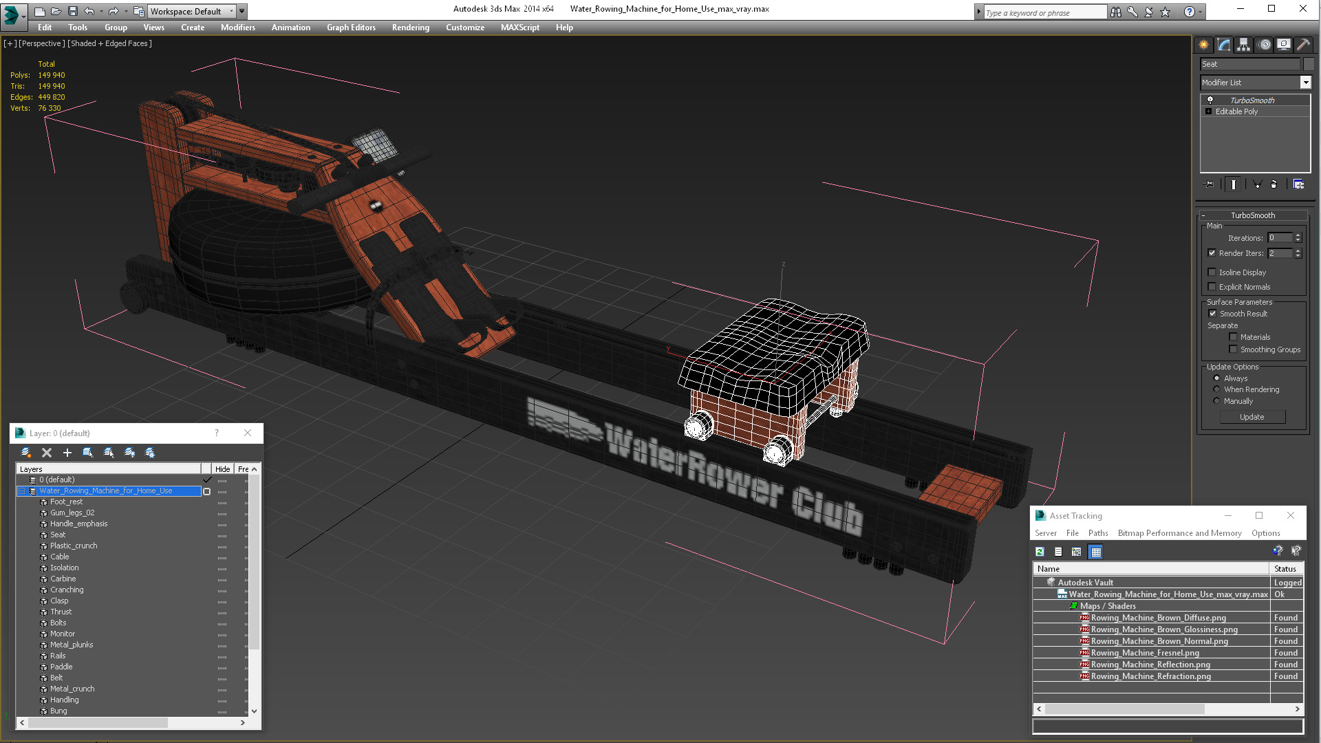Select the When Rendering update radio

[x=1216, y=389]
